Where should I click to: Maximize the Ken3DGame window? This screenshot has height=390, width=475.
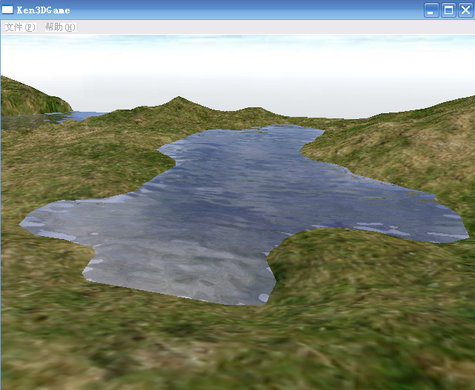(x=448, y=10)
